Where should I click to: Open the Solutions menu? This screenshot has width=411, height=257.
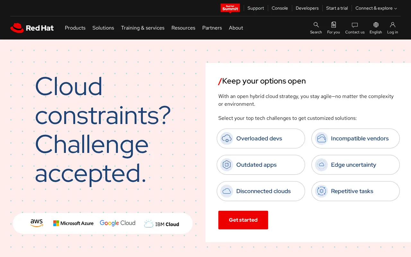[103, 28]
